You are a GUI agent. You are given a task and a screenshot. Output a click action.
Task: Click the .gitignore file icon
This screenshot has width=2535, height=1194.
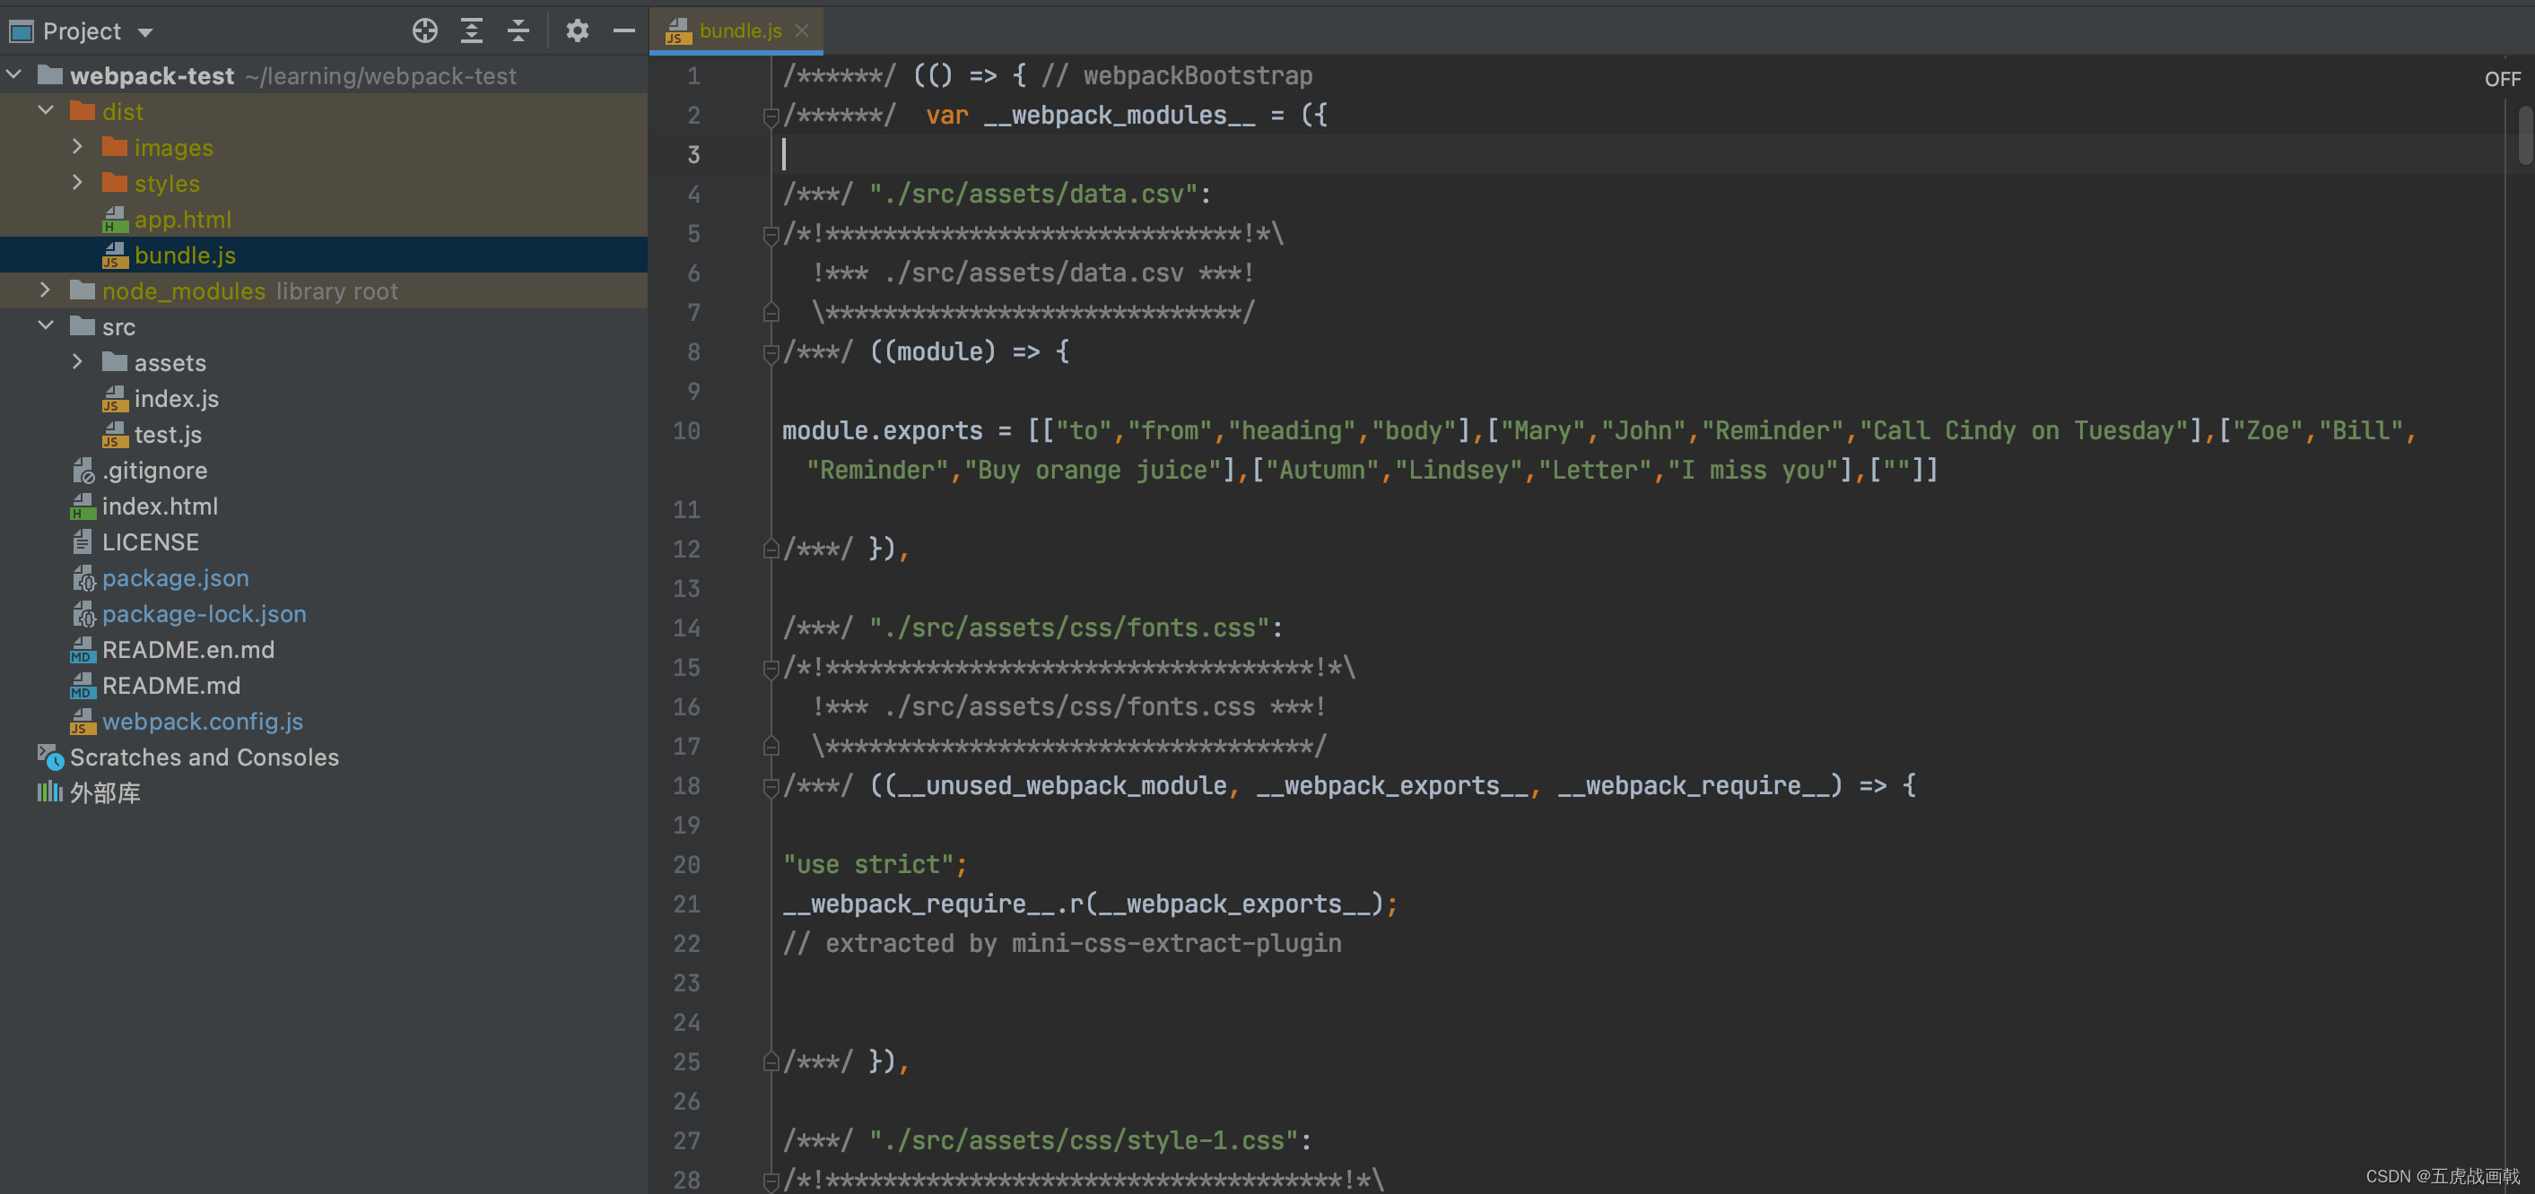(x=83, y=472)
